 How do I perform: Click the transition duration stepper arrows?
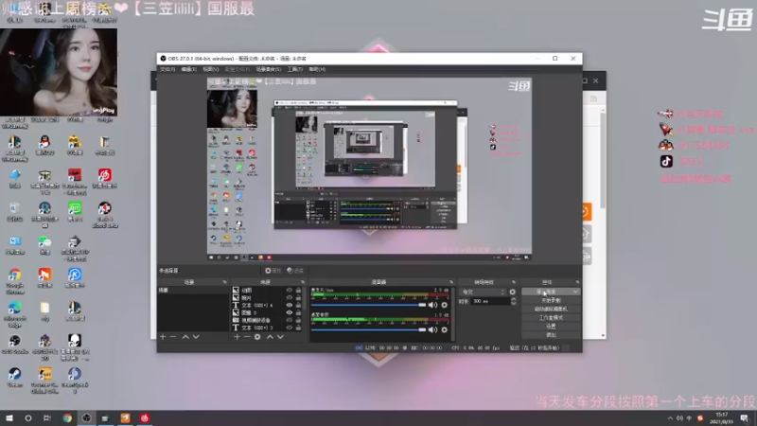pyautogui.click(x=513, y=301)
